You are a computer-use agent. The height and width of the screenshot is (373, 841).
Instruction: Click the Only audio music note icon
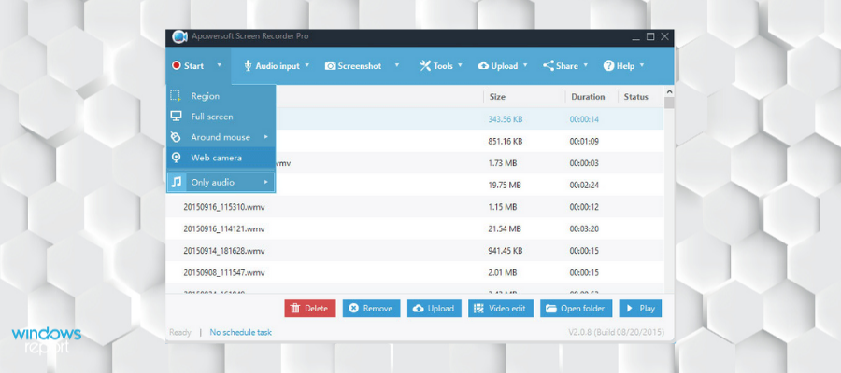coord(176,183)
